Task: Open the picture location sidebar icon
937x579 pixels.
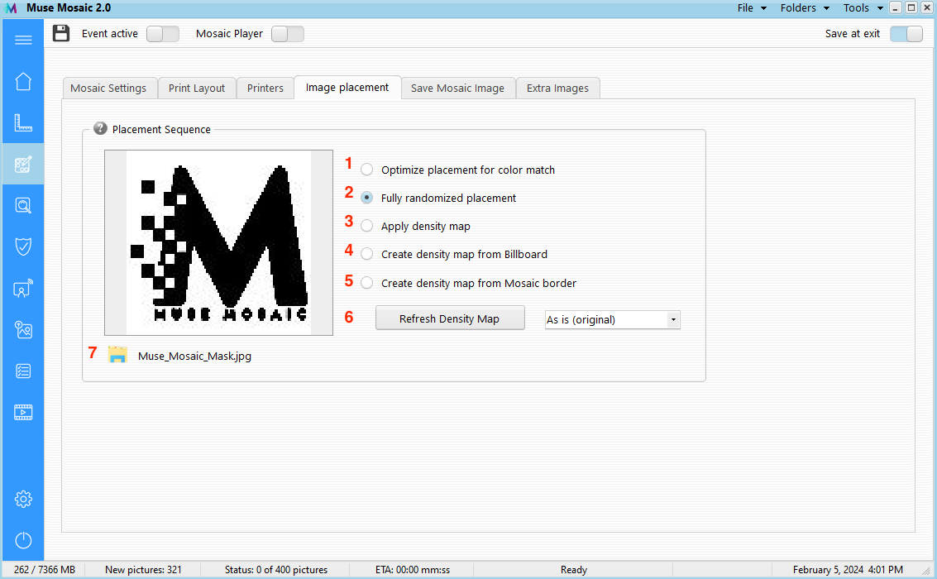Action: (x=23, y=330)
